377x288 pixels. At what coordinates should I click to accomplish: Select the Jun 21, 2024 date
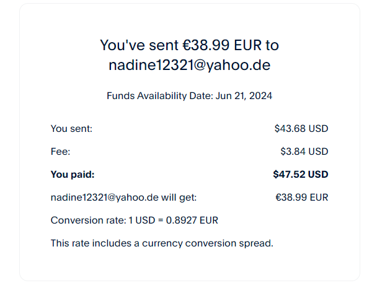[x=245, y=96]
